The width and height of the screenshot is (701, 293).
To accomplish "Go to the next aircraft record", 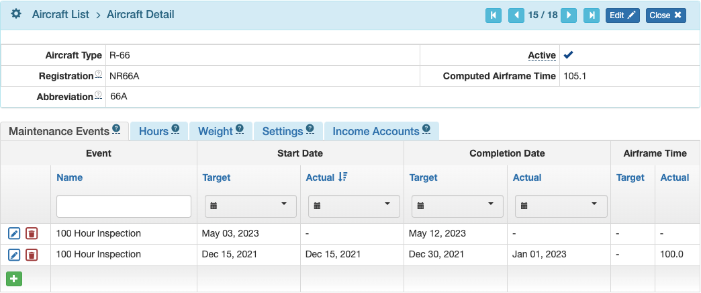I will [x=569, y=15].
